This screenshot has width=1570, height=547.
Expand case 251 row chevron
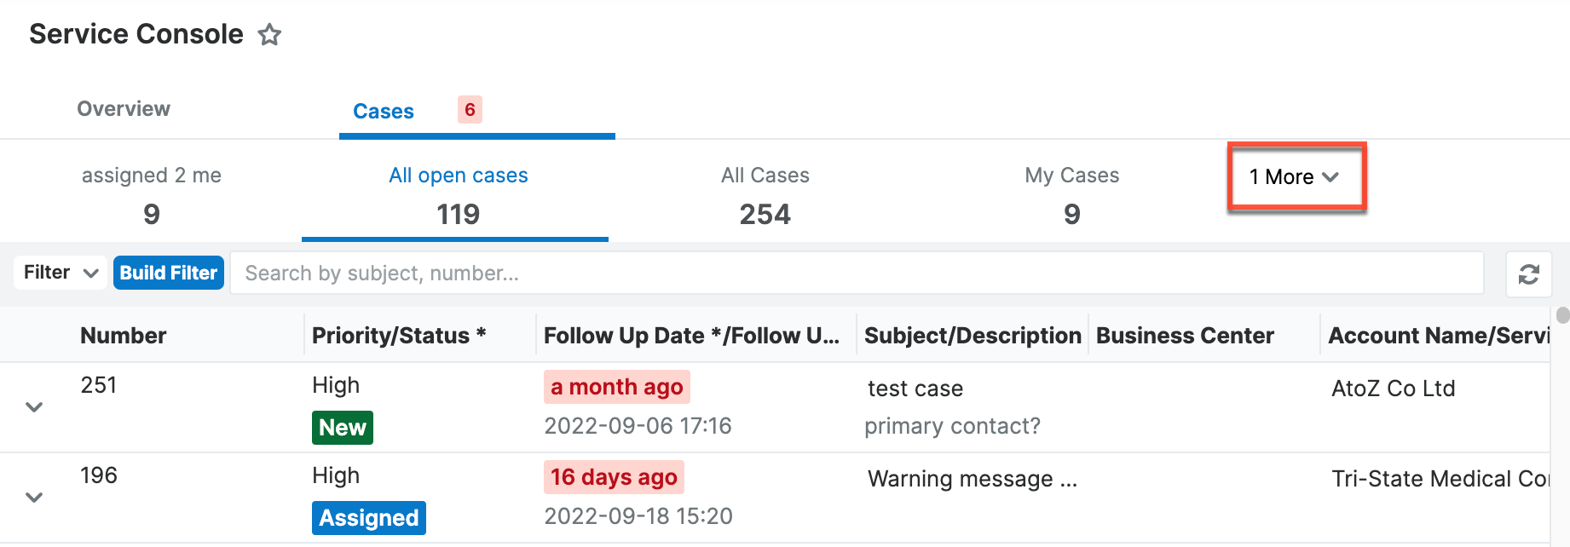click(34, 407)
